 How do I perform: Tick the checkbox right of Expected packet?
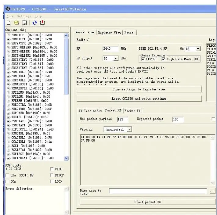tap(213, 119)
